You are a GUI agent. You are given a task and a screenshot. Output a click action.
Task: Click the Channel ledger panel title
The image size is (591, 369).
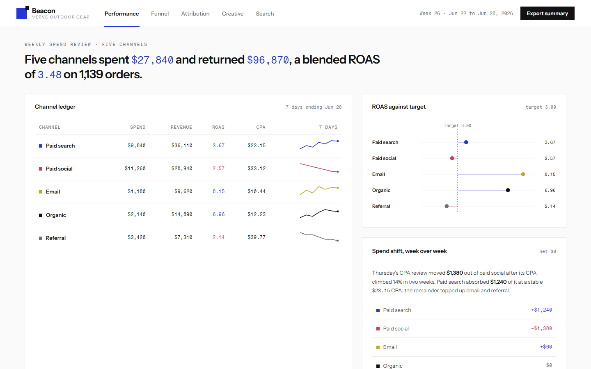pos(55,107)
